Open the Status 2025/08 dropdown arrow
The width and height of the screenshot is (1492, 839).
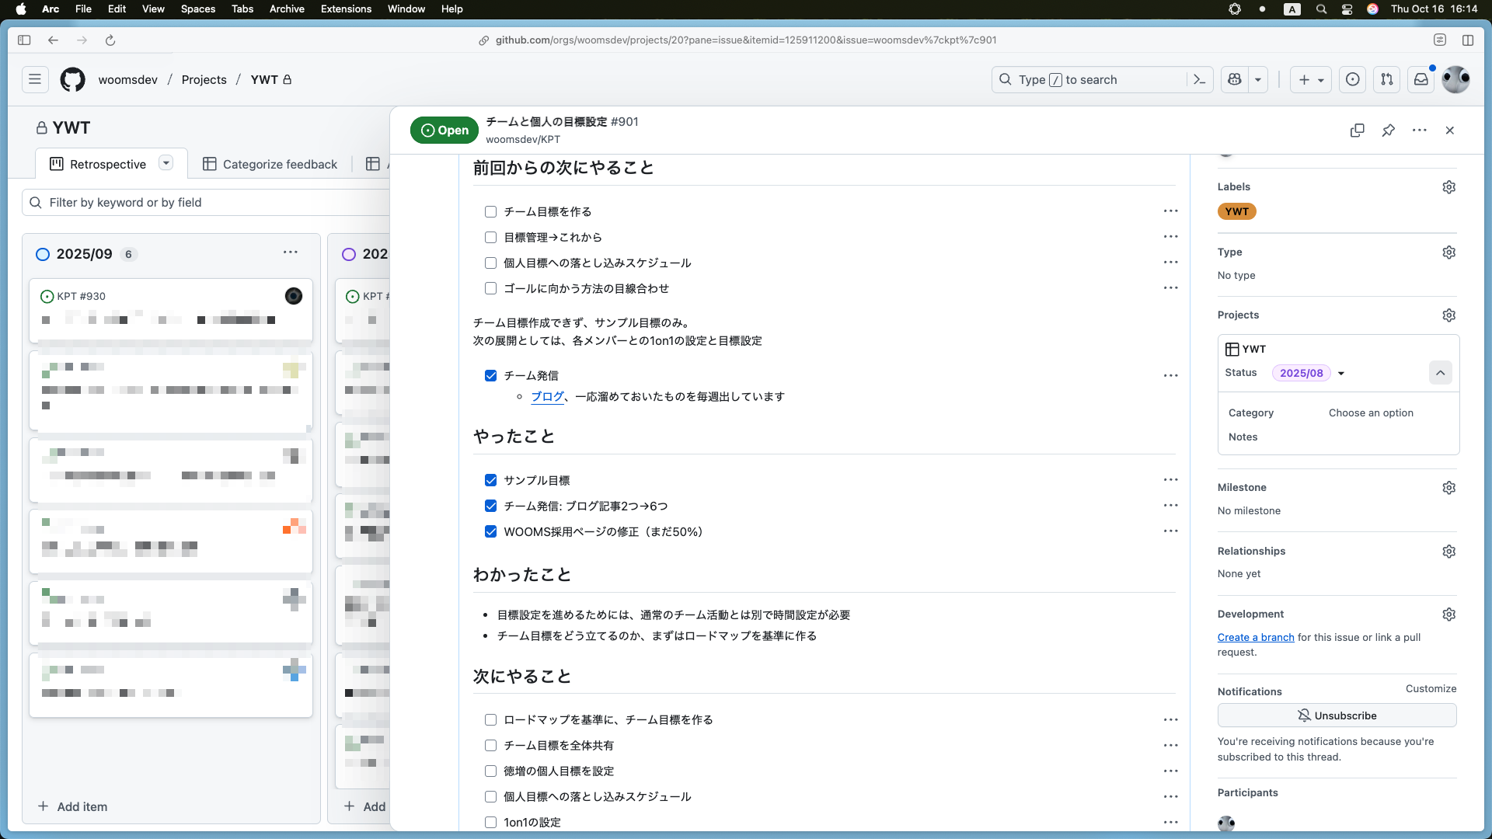(x=1341, y=374)
